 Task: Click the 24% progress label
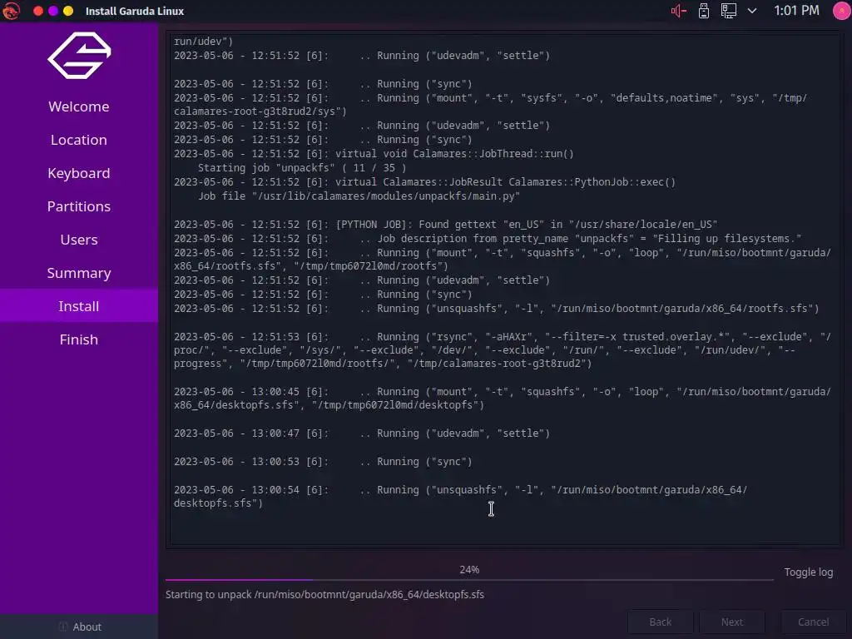[469, 569]
